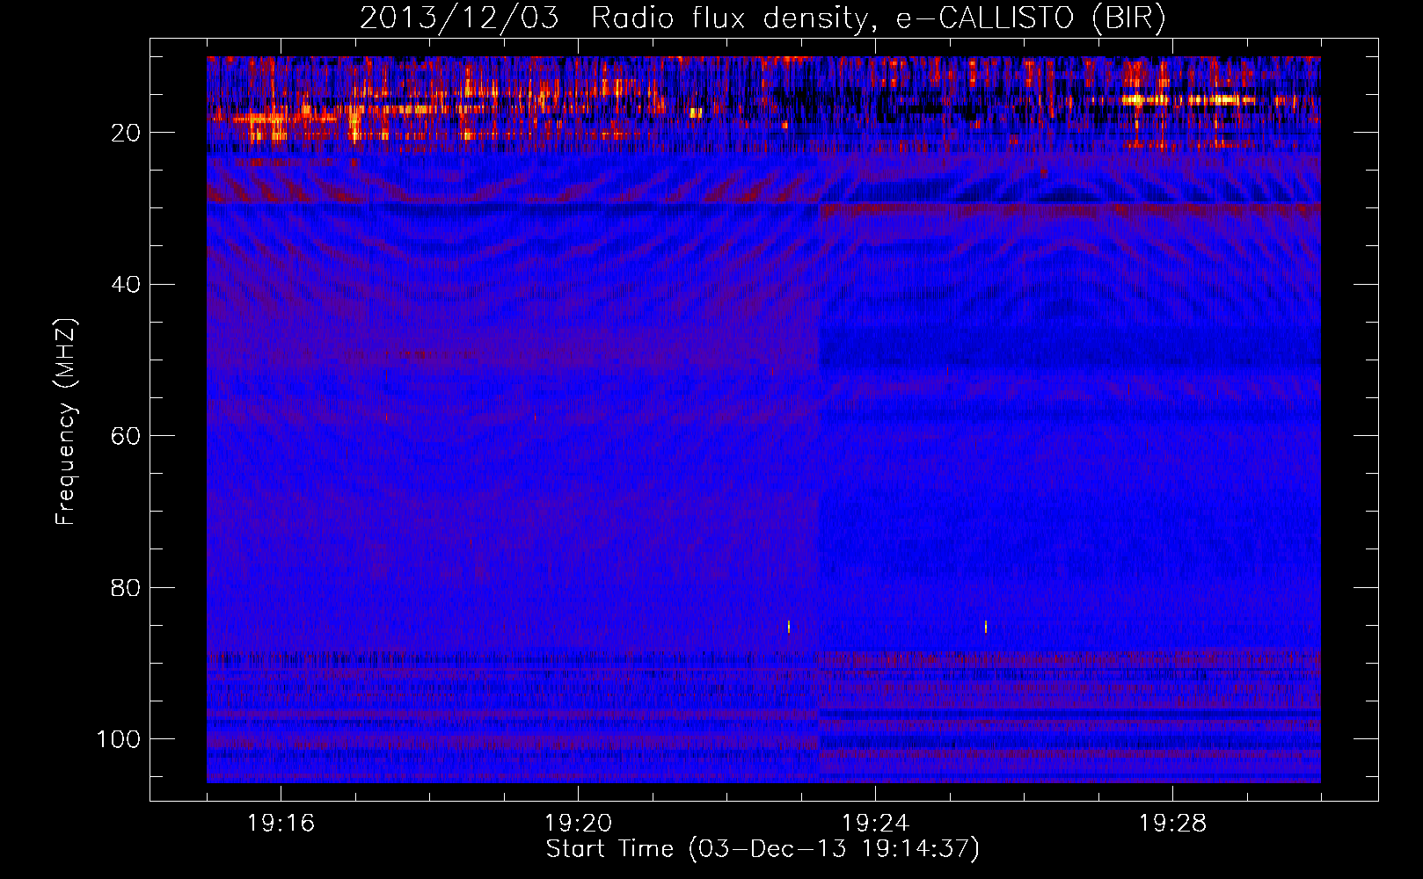Click the '40' frequency tick label
Image resolution: width=1423 pixels, height=879 pixels.
click(x=127, y=285)
